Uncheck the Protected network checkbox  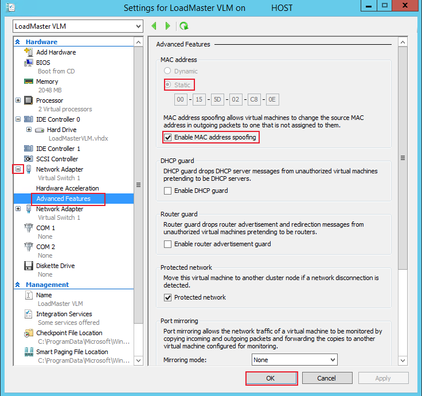pos(168,297)
